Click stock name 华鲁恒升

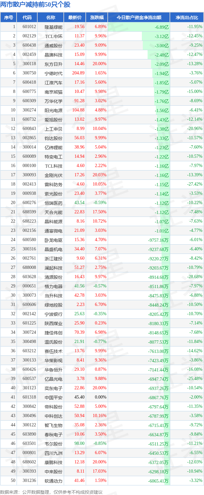[x=54, y=370]
